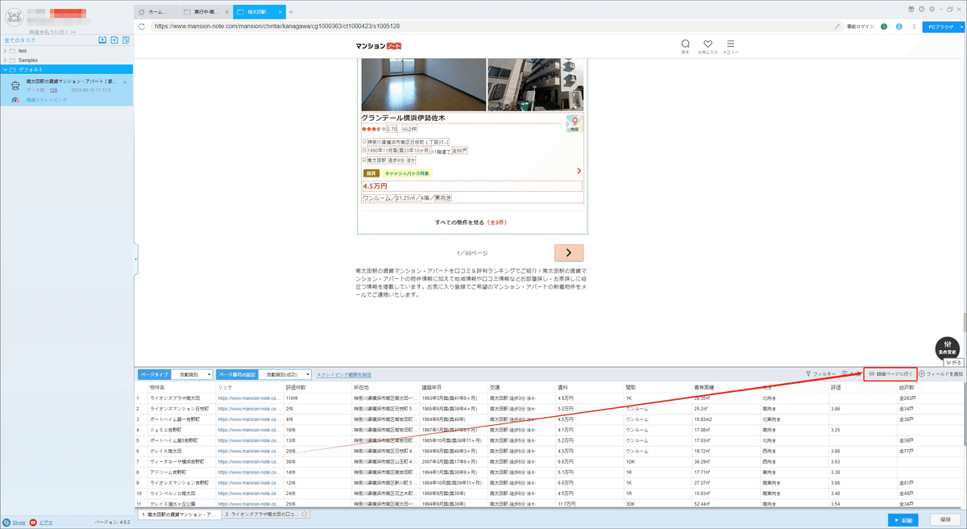Click the settings gear in title bar
Screen dimensions: 967x529
(932, 8)
